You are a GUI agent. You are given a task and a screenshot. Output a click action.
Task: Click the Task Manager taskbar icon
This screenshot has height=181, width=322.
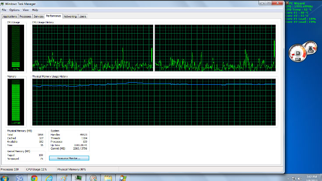(x=79, y=178)
